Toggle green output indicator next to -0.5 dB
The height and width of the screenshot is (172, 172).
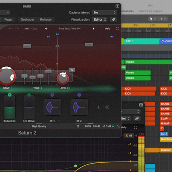[x=113, y=126]
